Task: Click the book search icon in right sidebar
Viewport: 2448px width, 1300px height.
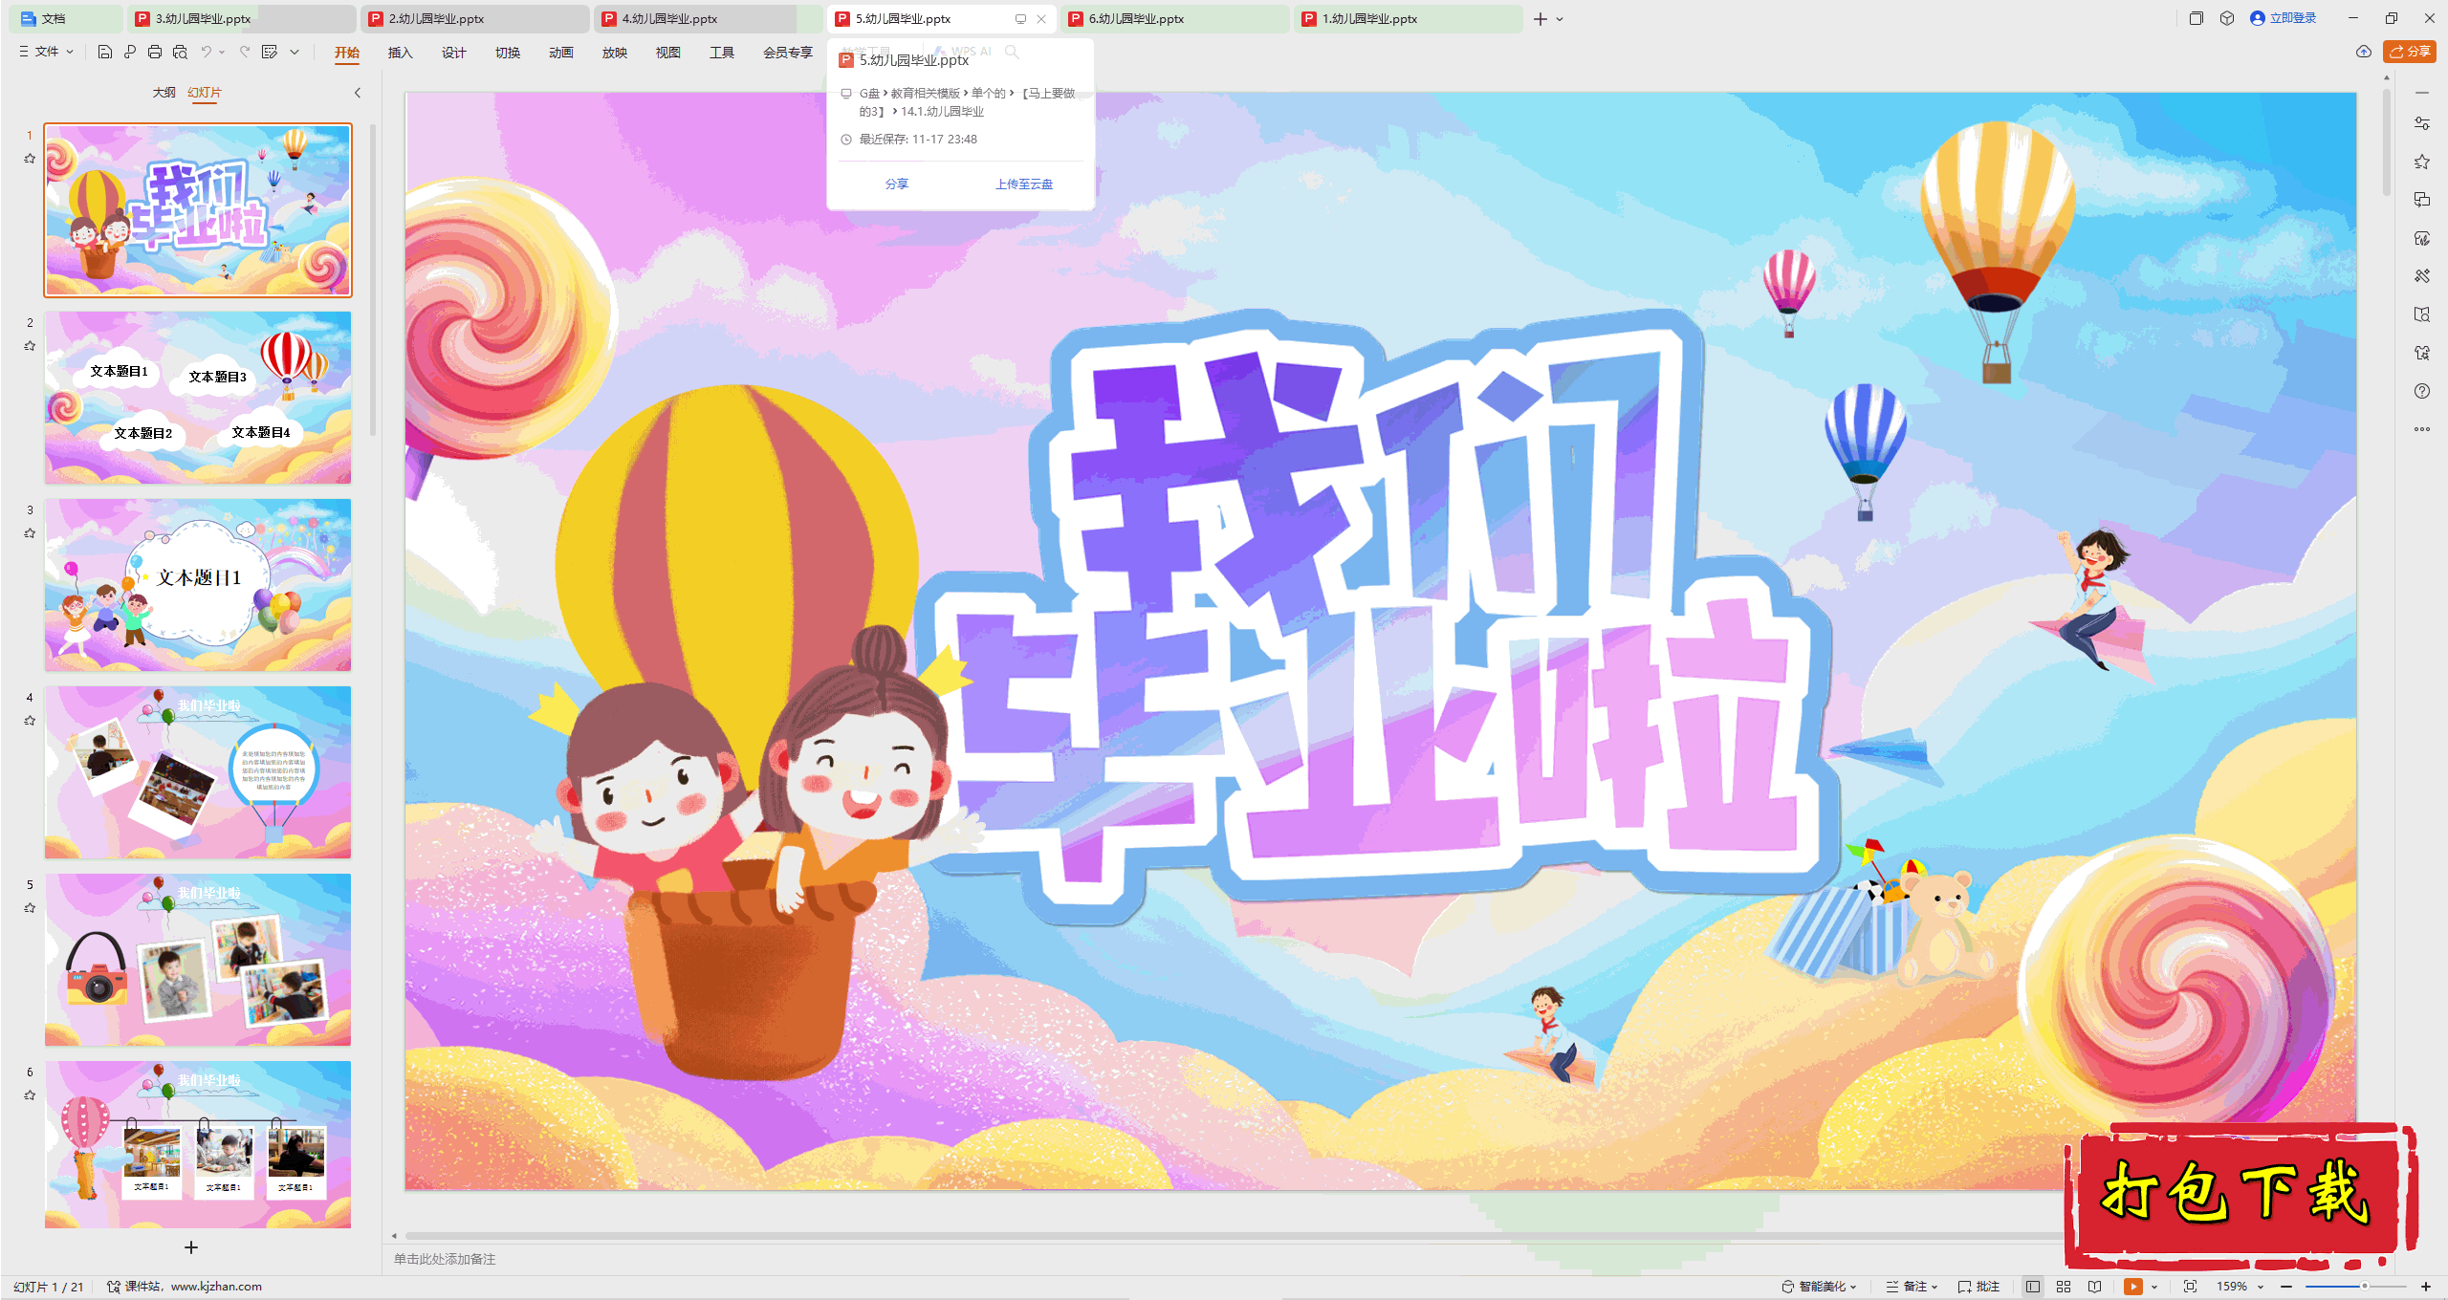Action: coord(2422,314)
